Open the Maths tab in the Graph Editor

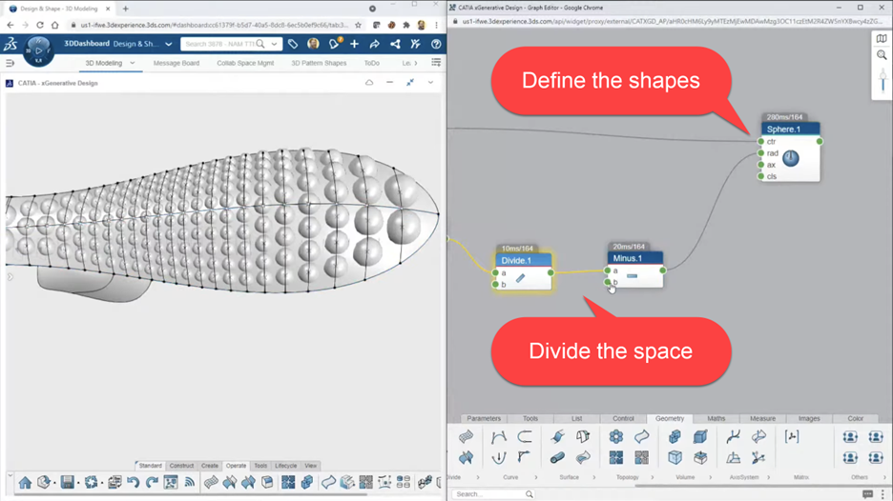(x=716, y=418)
